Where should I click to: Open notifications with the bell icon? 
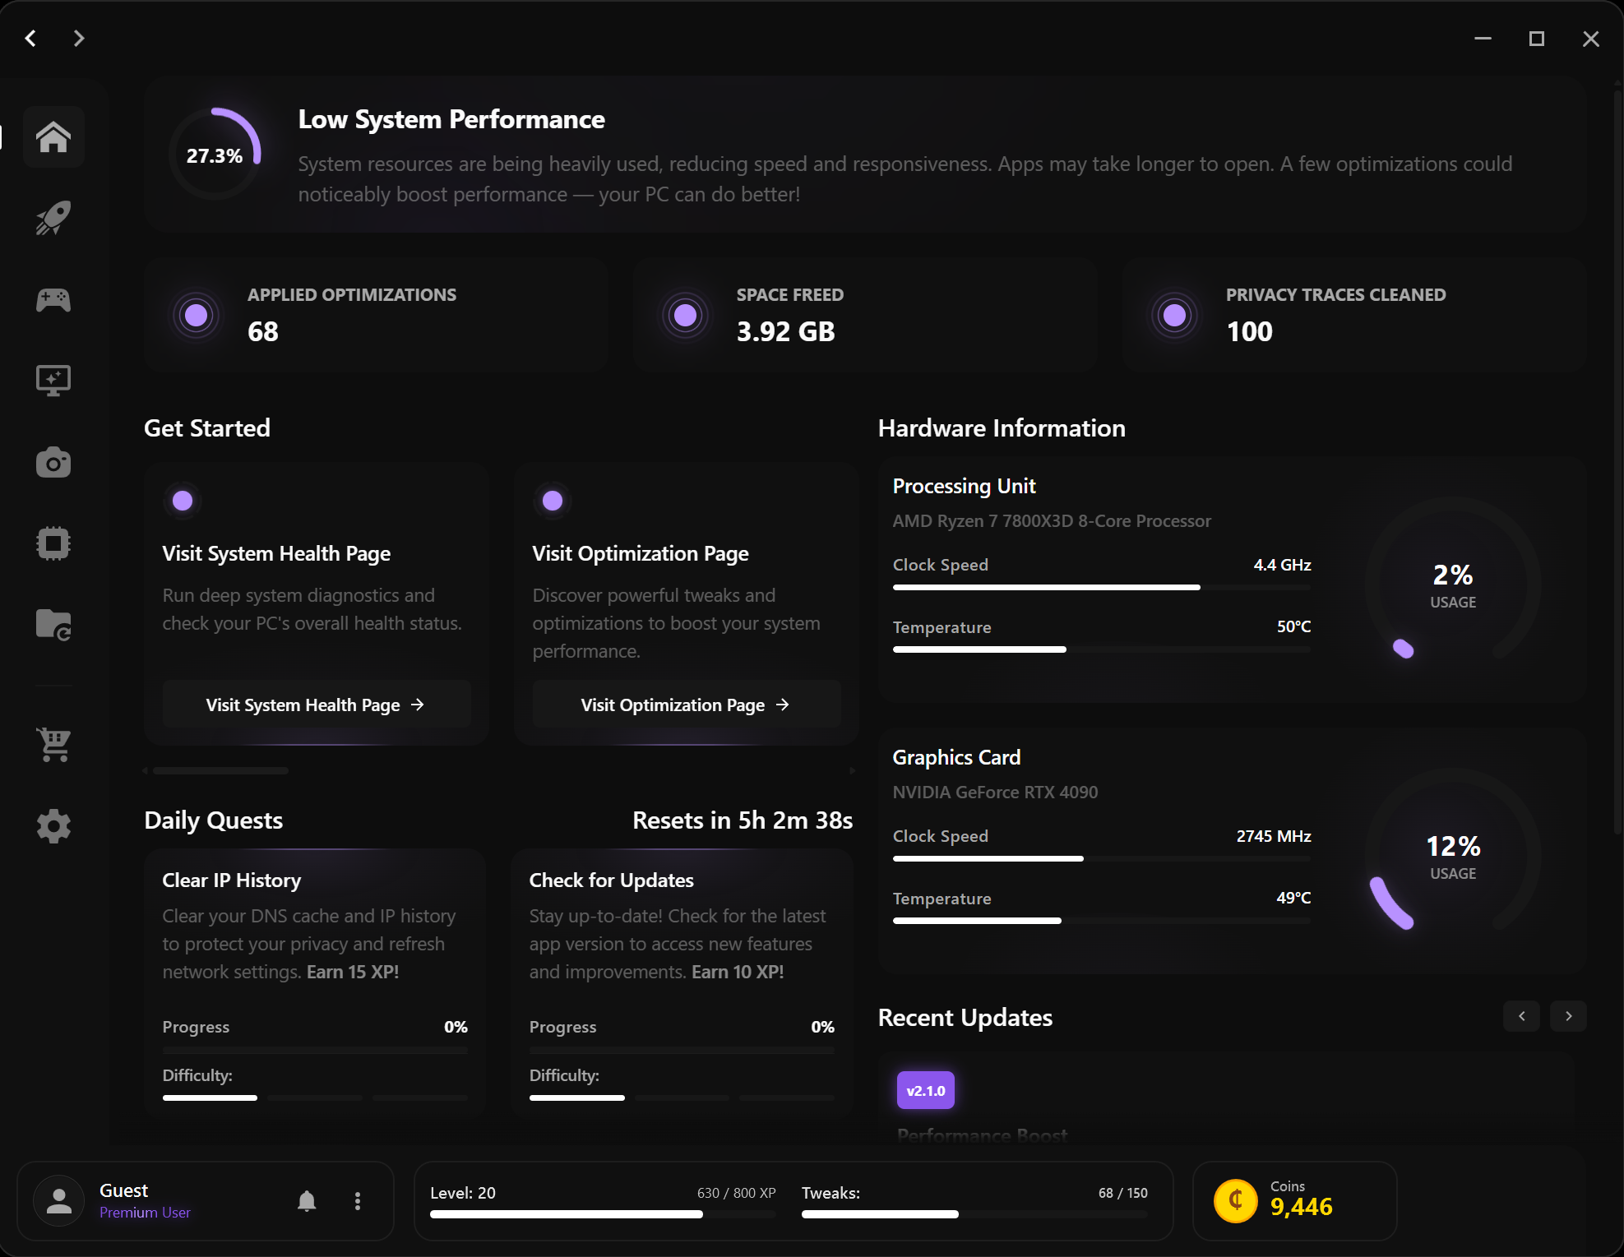point(306,1200)
